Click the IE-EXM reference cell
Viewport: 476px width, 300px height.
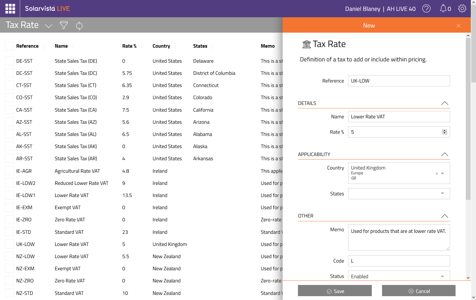tap(24, 207)
